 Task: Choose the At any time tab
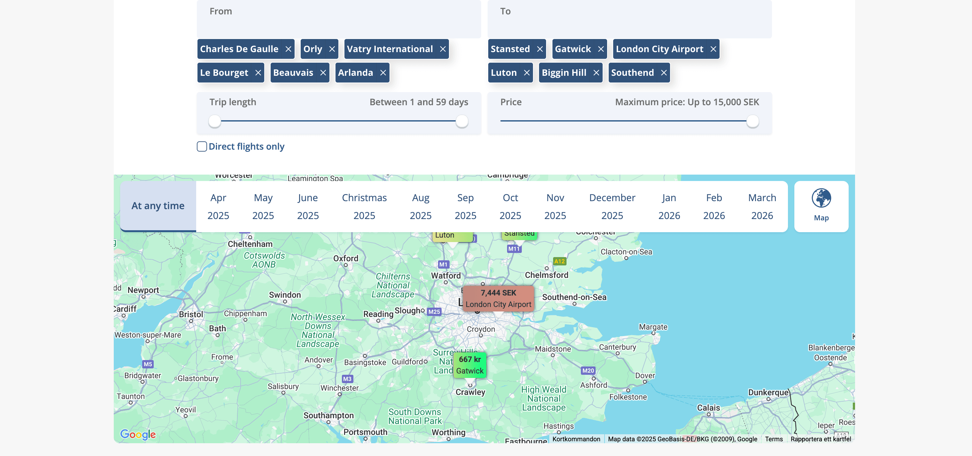pyautogui.click(x=158, y=206)
